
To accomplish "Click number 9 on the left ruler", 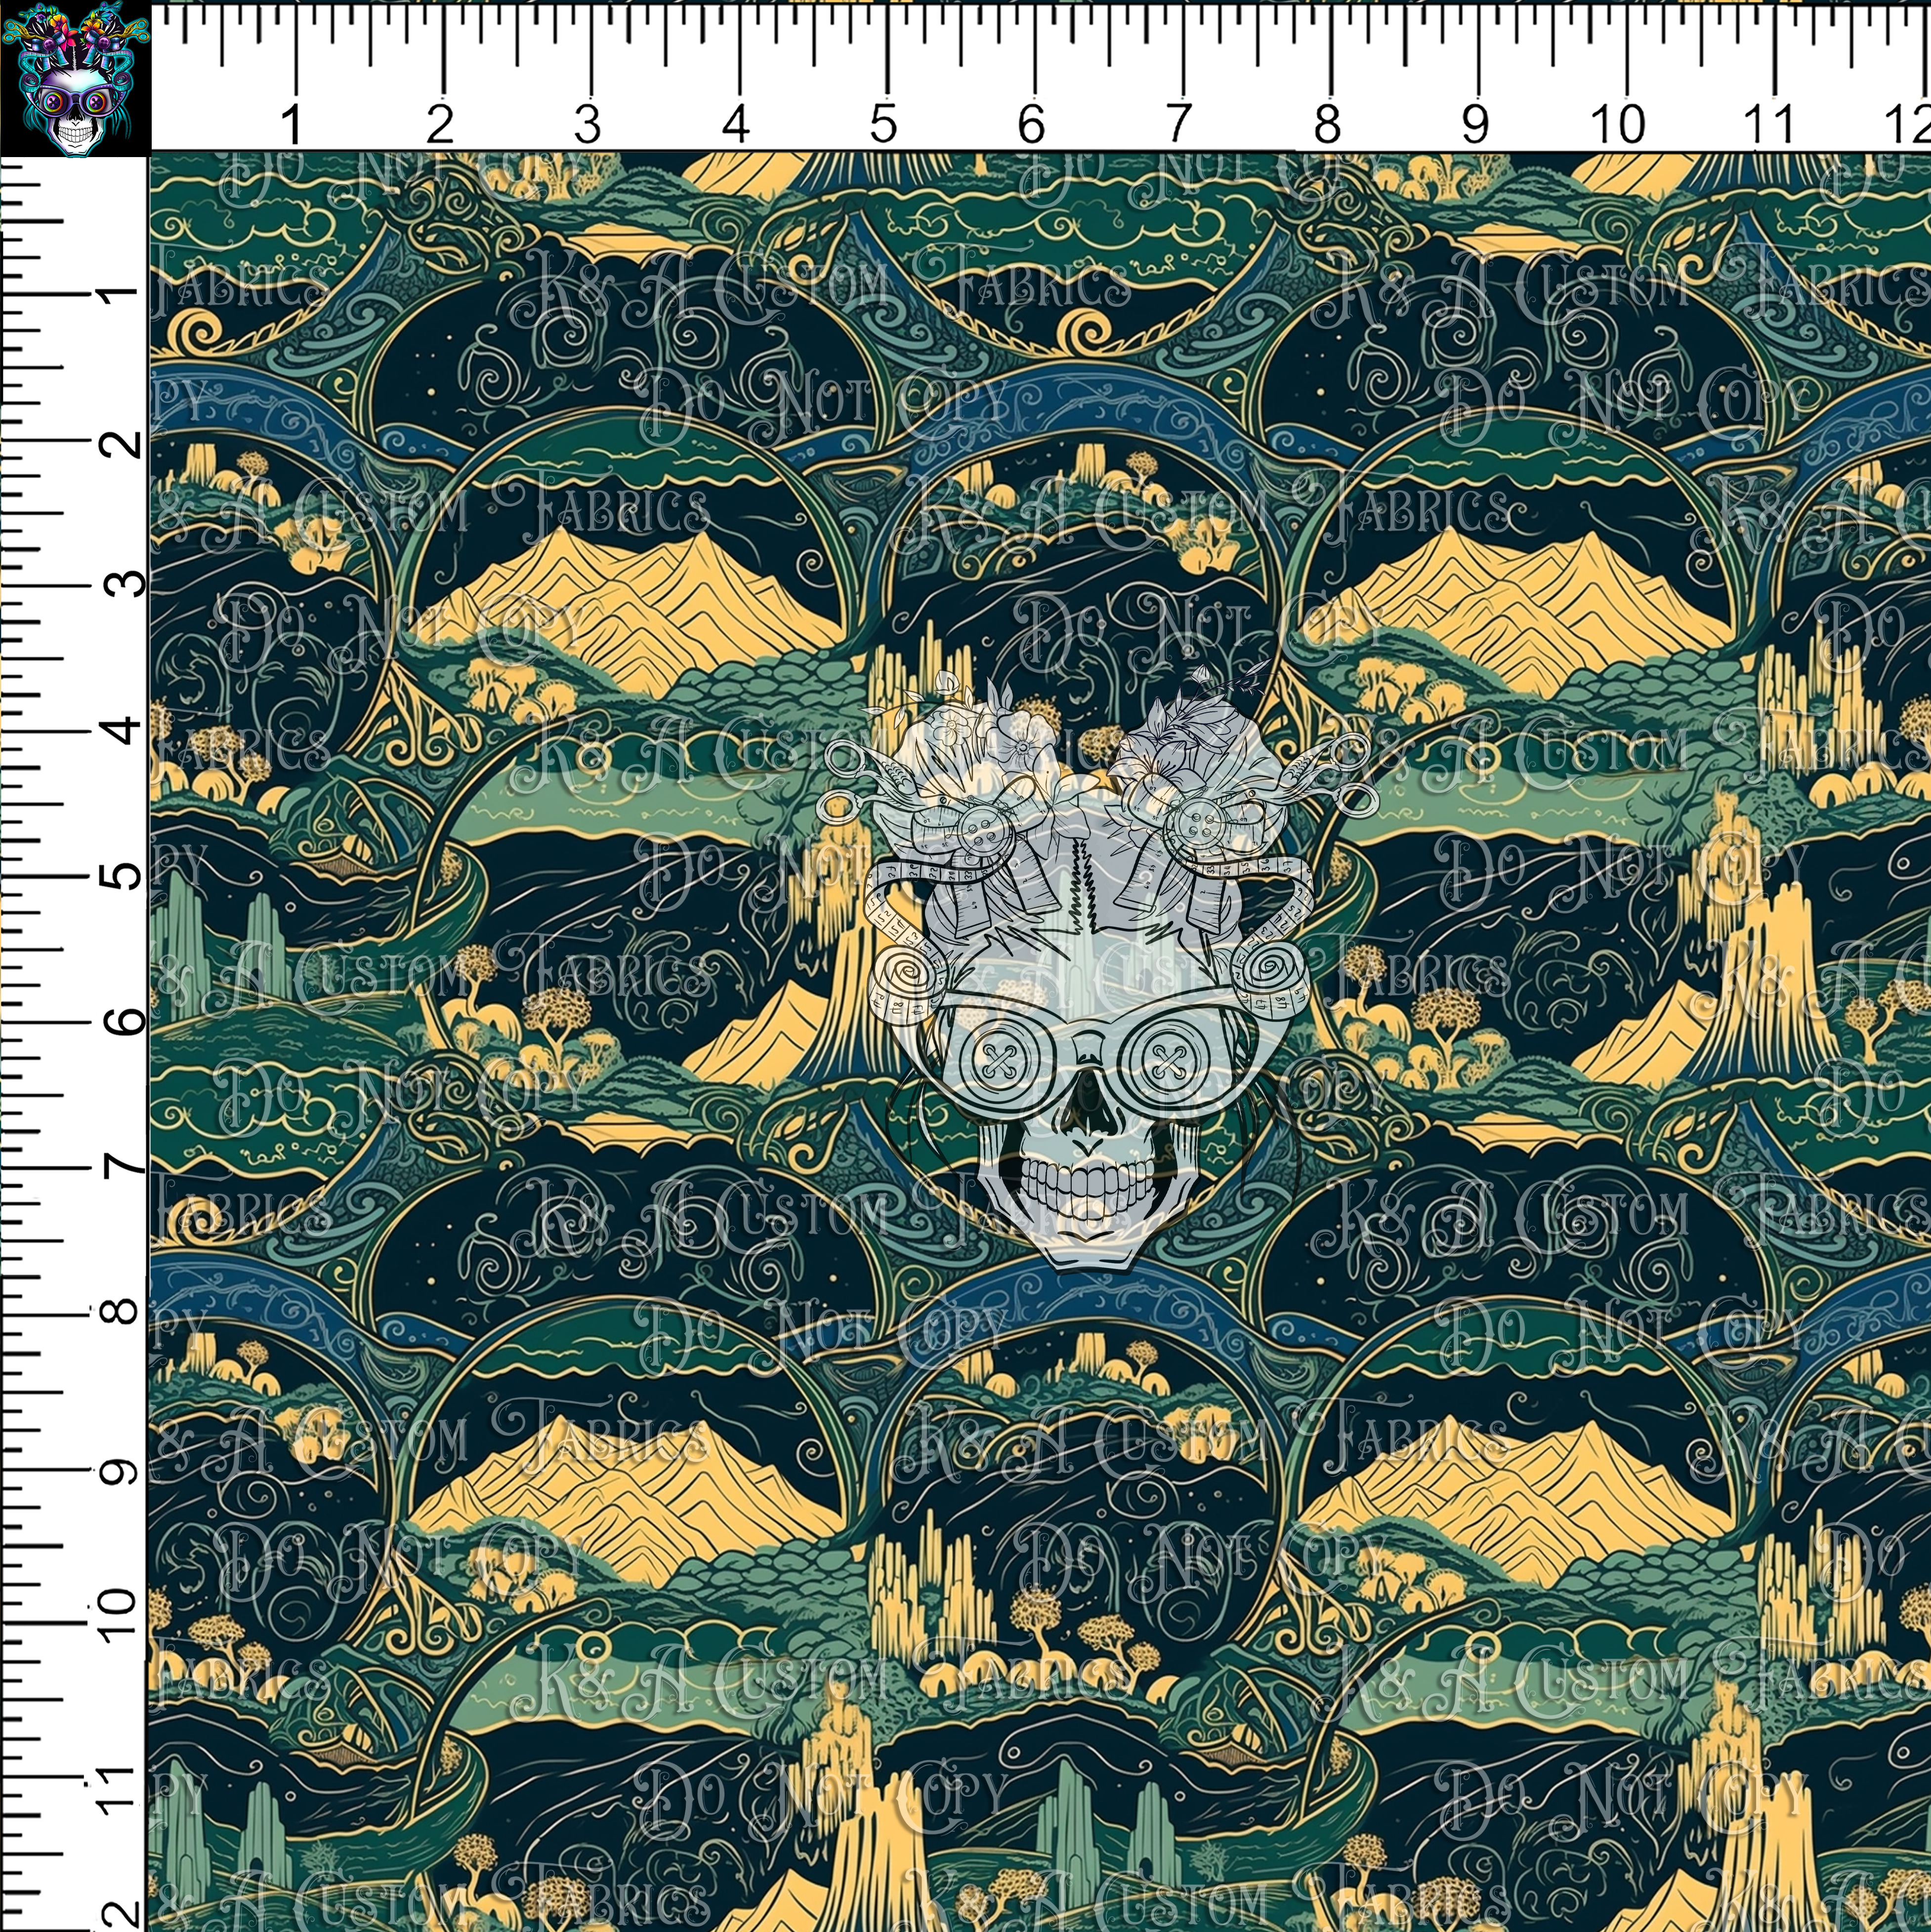I will pos(120,1472).
